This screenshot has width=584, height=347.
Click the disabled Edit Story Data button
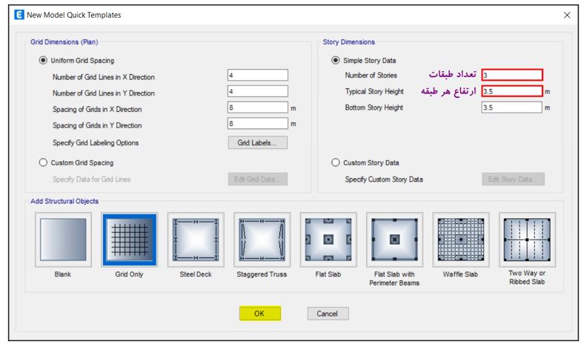tap(514, 179)
